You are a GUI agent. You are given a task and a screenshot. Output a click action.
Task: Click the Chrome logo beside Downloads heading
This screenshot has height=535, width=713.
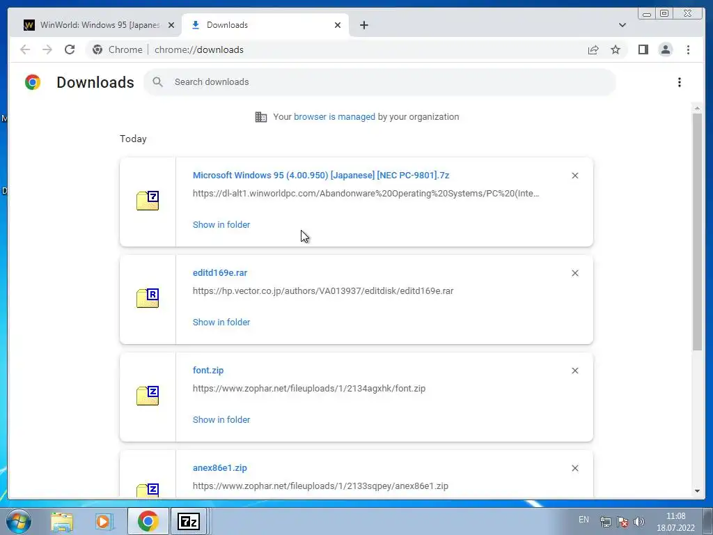tap(33, 82)
